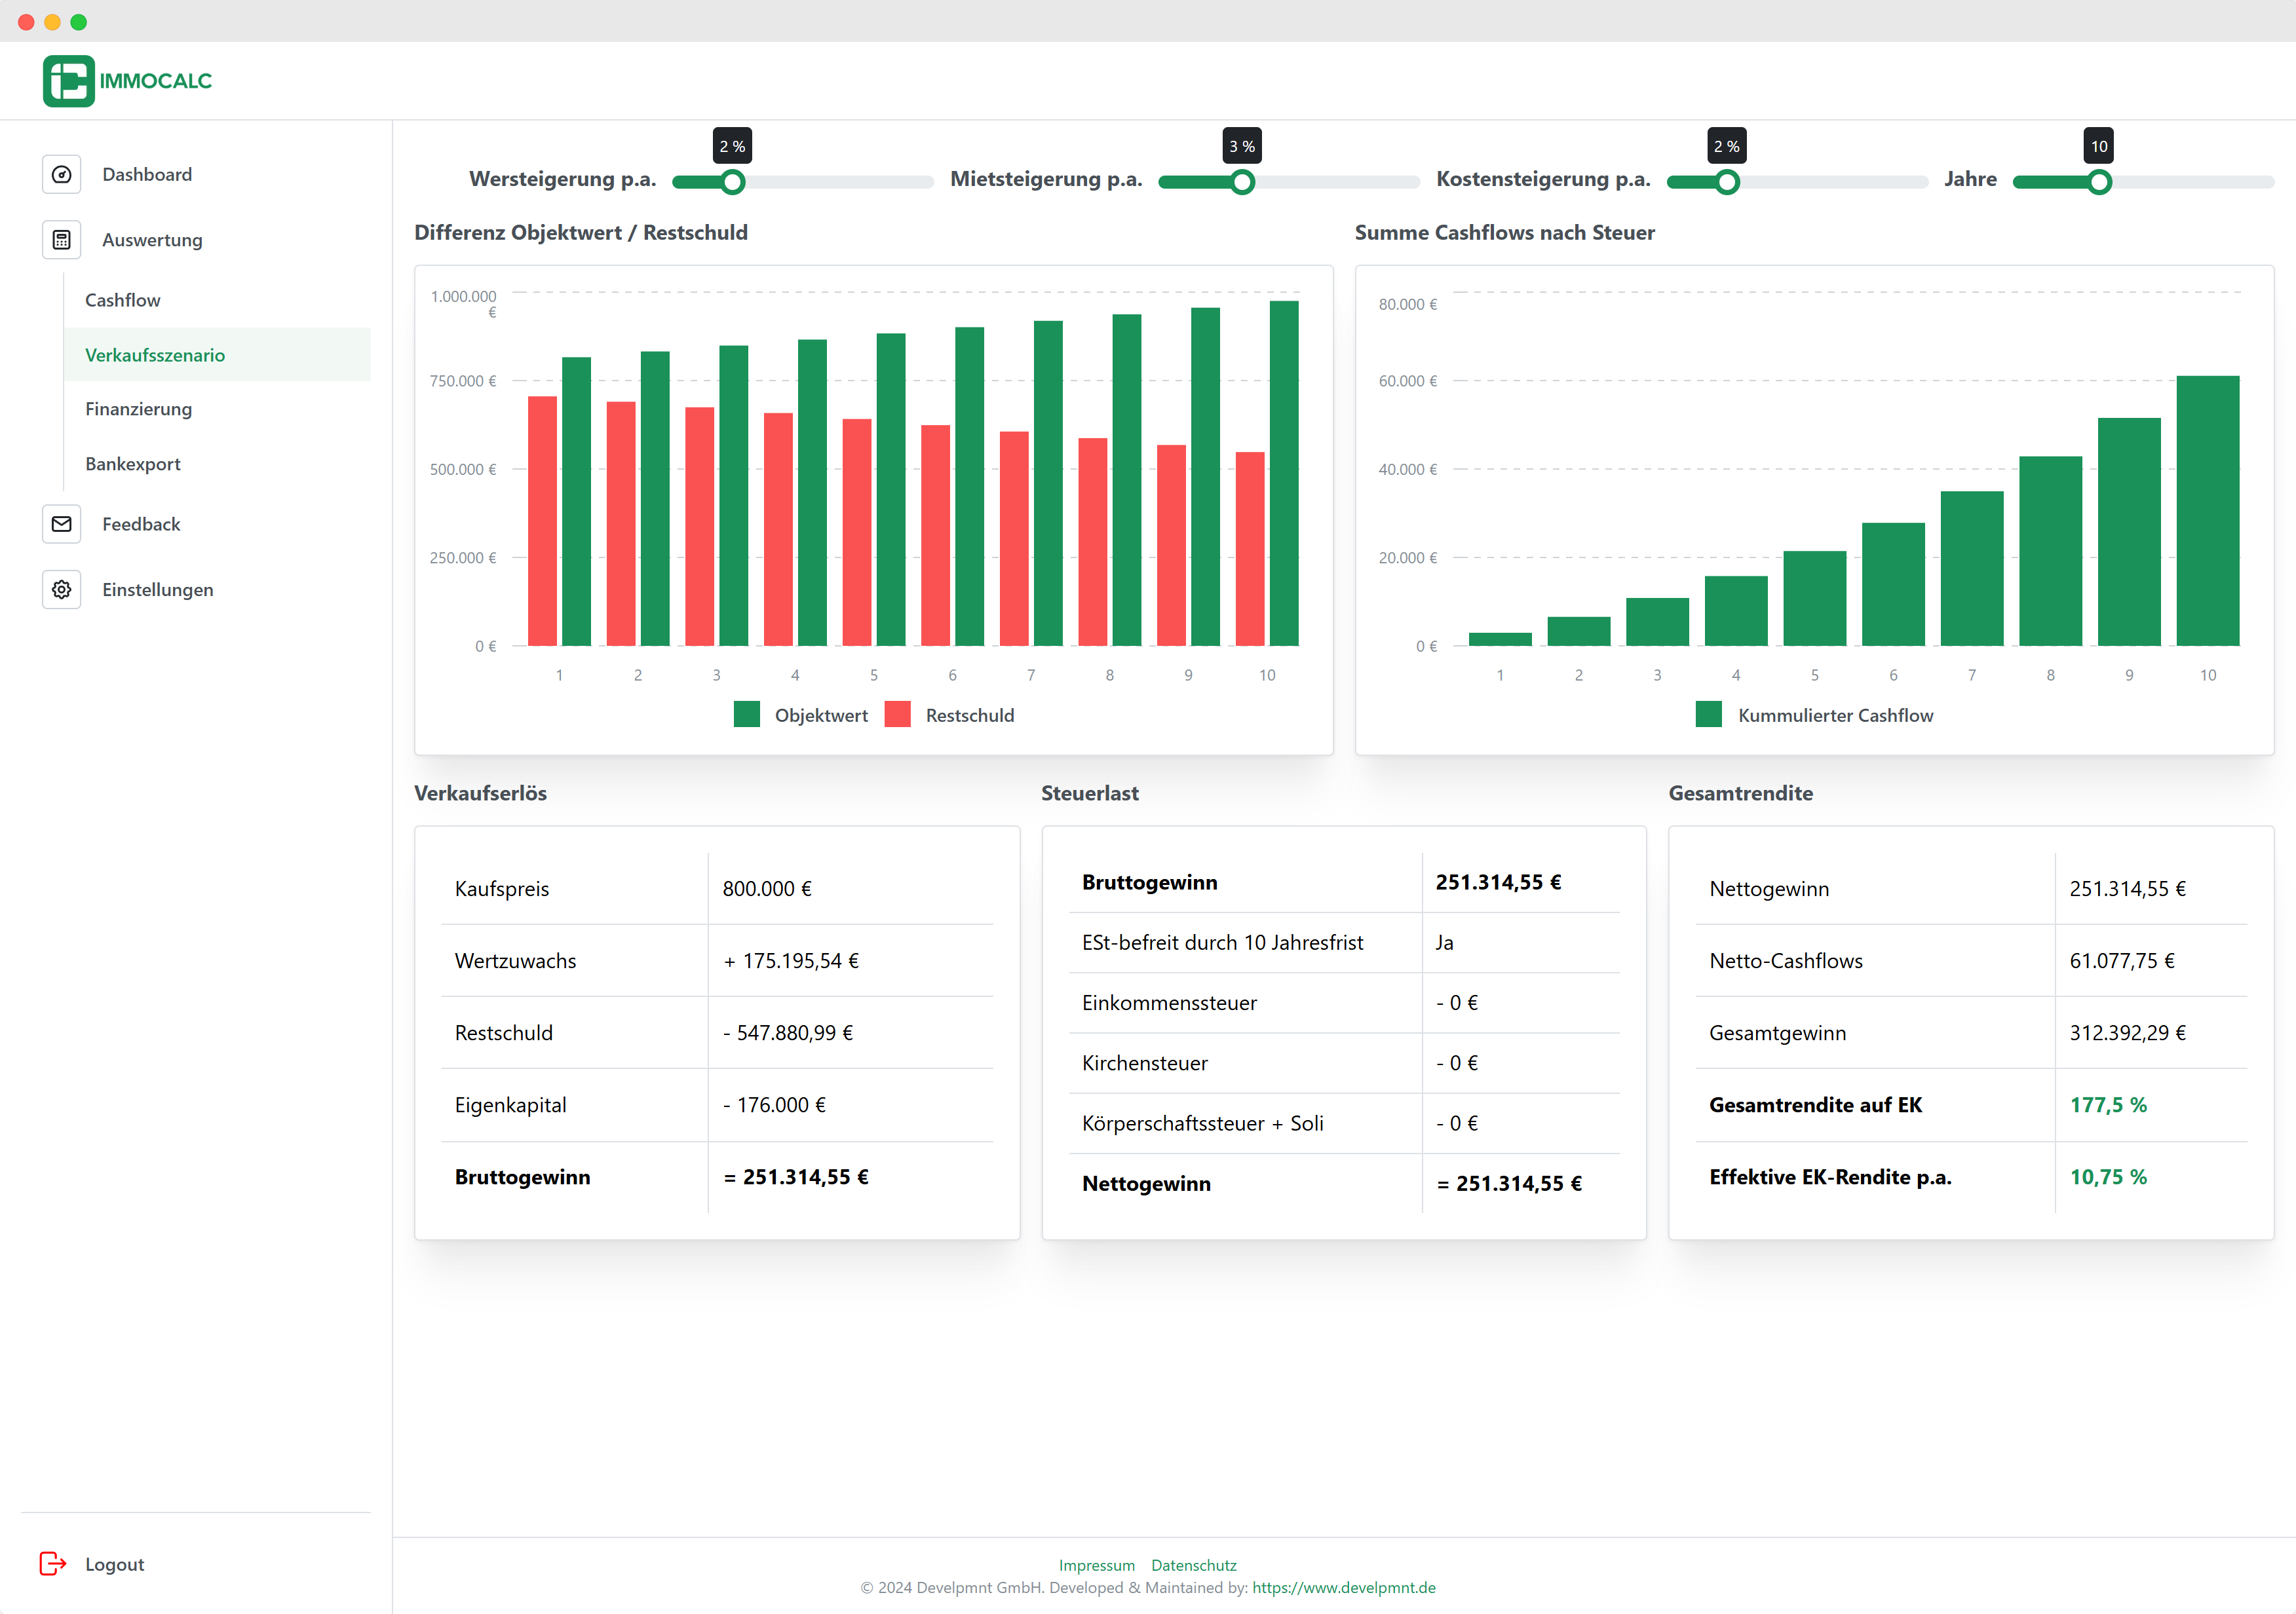Image resolution: width=2296 pixels, height=1614 pixels.
Task: Click the Wersteigerung p.a. slider handle
Action: click(733, 182)
